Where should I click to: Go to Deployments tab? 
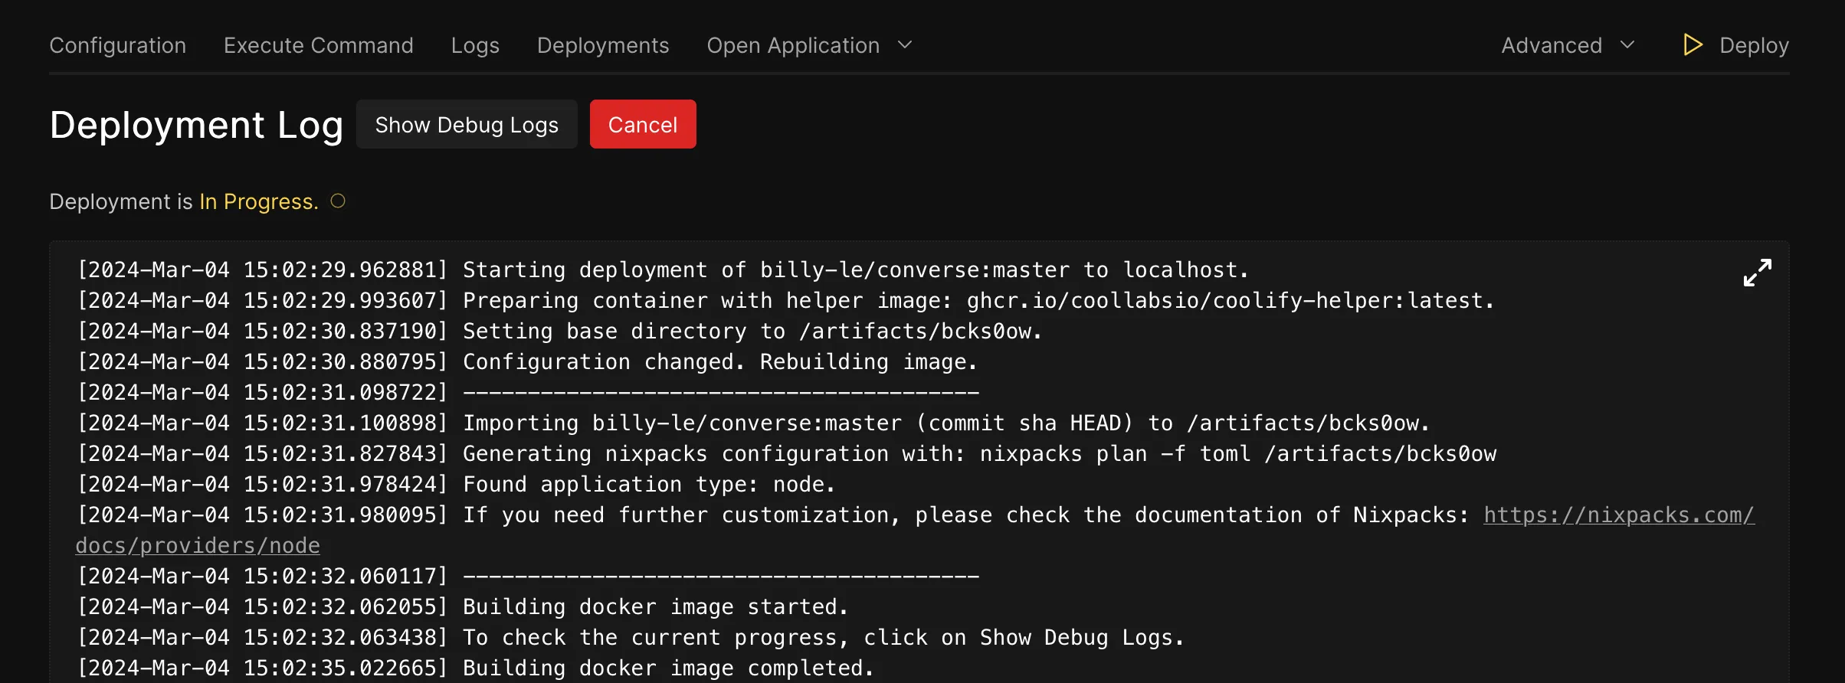coord(603,45)
